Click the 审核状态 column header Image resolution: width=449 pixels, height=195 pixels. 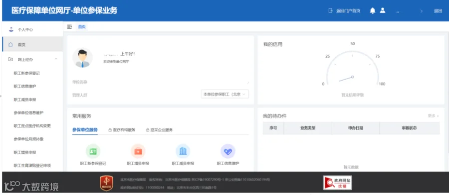pyautogui.click(x=410, y=128)
